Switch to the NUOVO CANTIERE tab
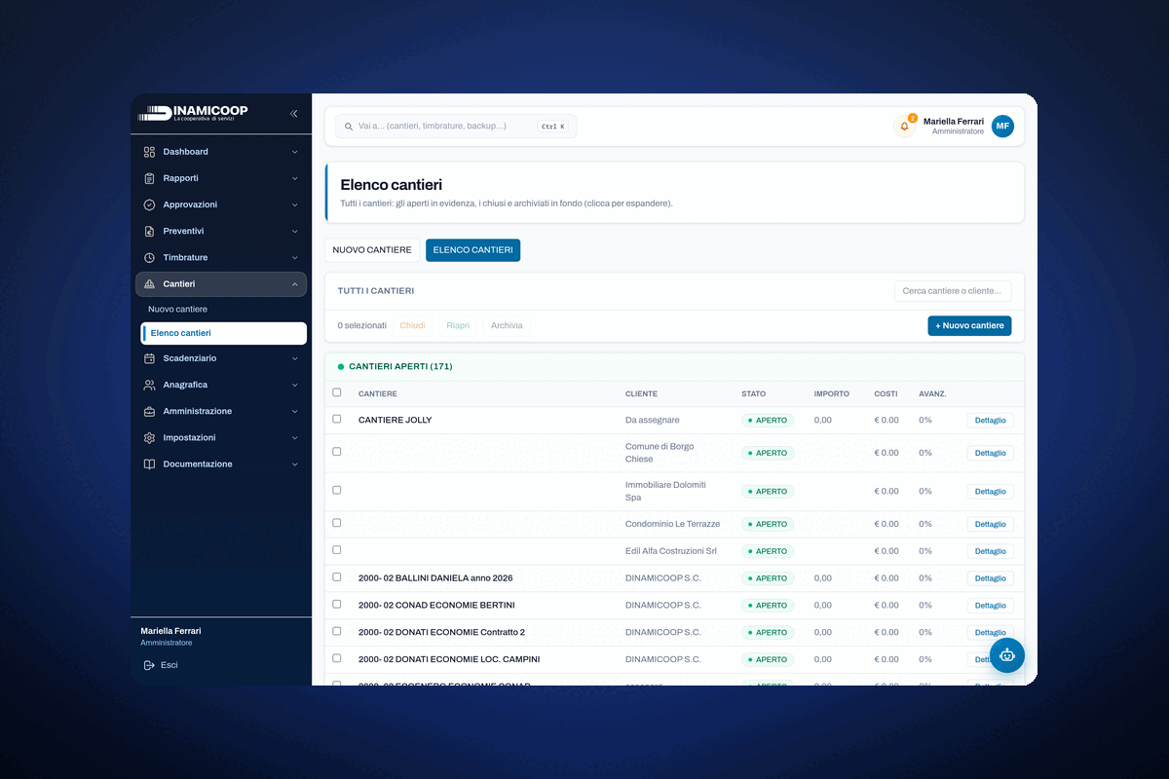1169x779 pixels. [x=372, y=250]
